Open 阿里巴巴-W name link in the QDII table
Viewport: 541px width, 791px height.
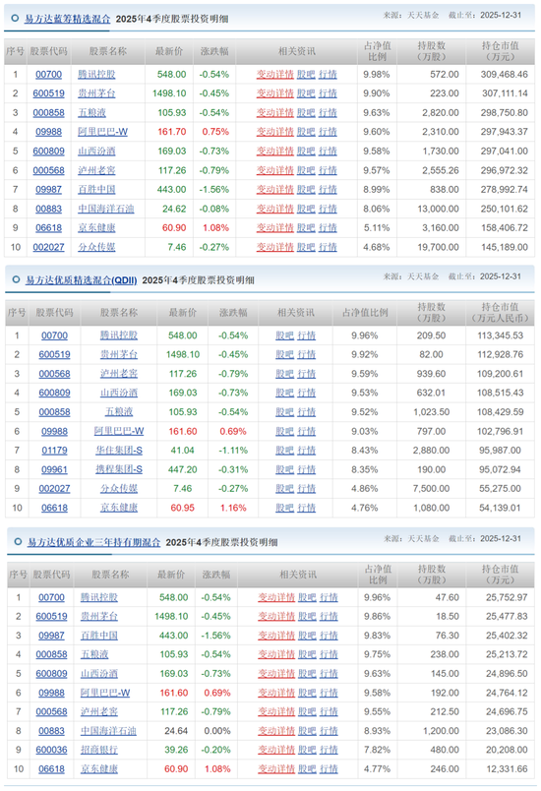118,431
